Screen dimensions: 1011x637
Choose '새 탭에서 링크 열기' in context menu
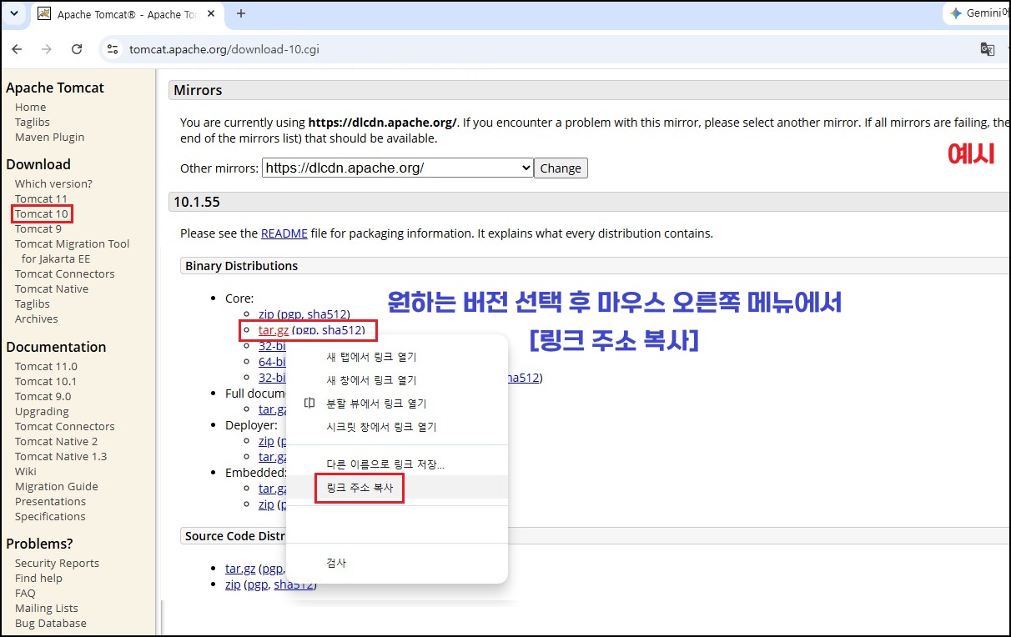point(397,357)
